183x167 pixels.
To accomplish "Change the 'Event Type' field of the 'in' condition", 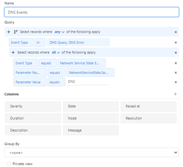I will pyautogui.click(x=21, y=42).
